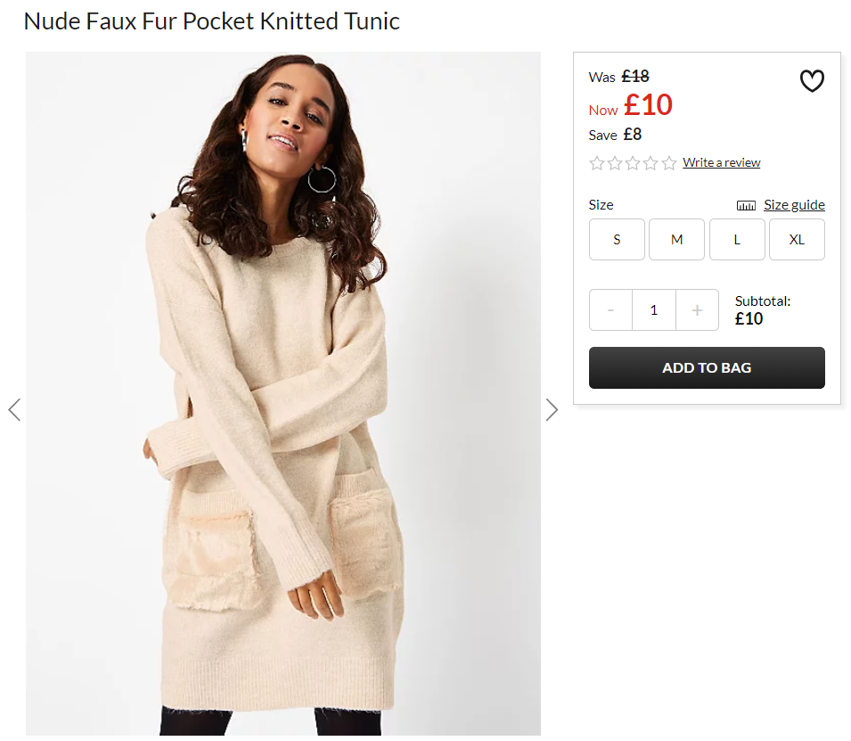Rate product with fifth star

point(669,163)
